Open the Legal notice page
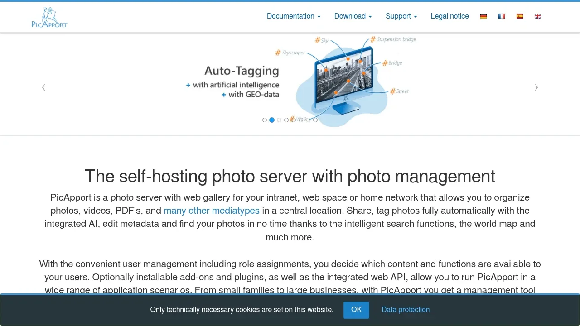Viewport: 580px width, 326px height. (x=450, y=16)
